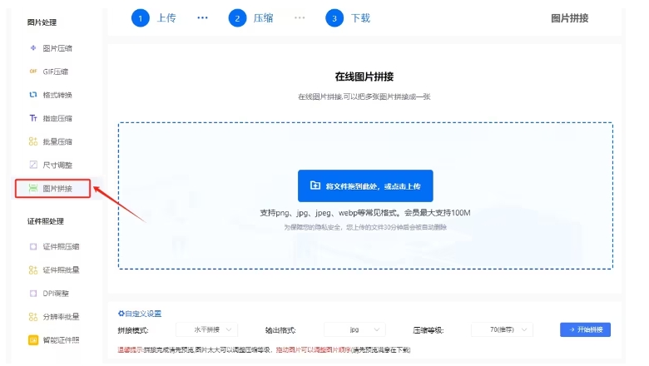Click the 格式转换 convert icon
Image resolution: width=649 pixels, height=366 pixels.
[33, 95]
